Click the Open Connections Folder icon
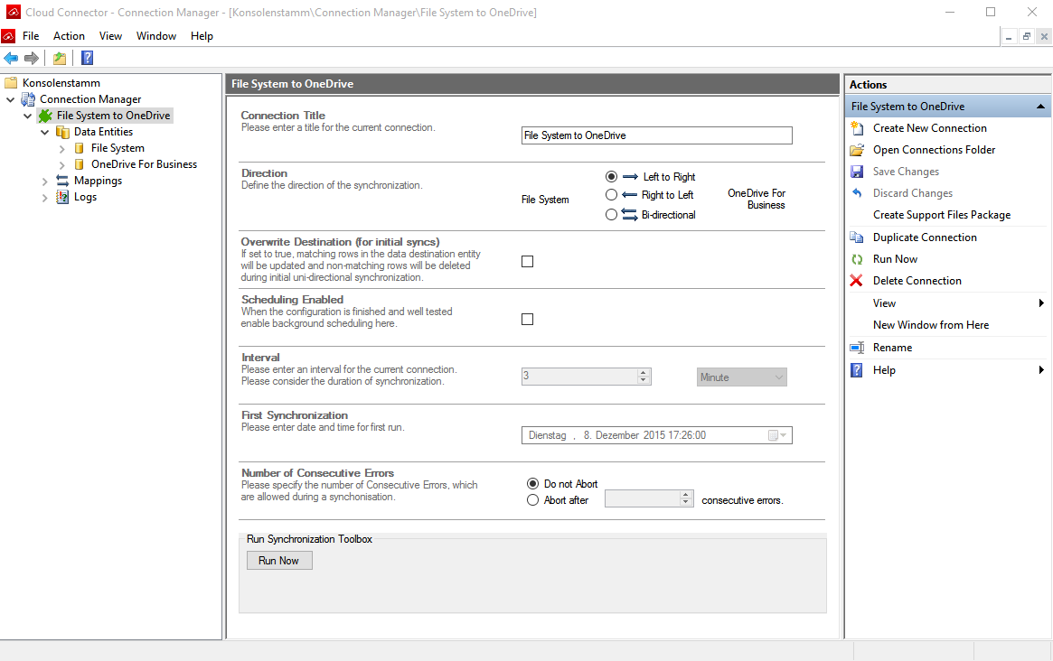Viewport: 1053px width, 661px height. [x=857, y=150]
